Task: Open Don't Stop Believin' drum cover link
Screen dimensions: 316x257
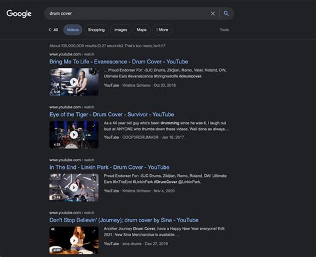Action: tap(124, 220)
